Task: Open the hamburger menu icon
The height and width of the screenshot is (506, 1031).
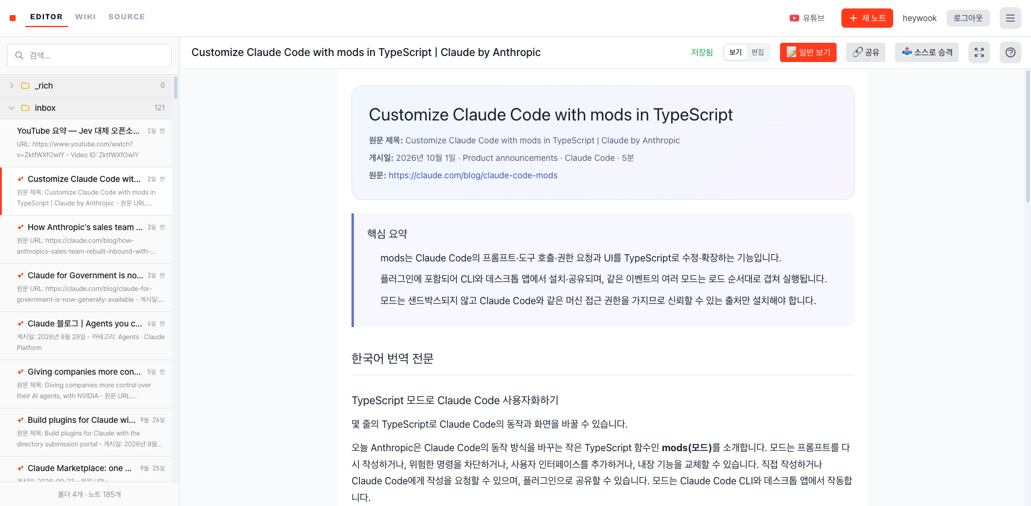Action: (1011, 18)
